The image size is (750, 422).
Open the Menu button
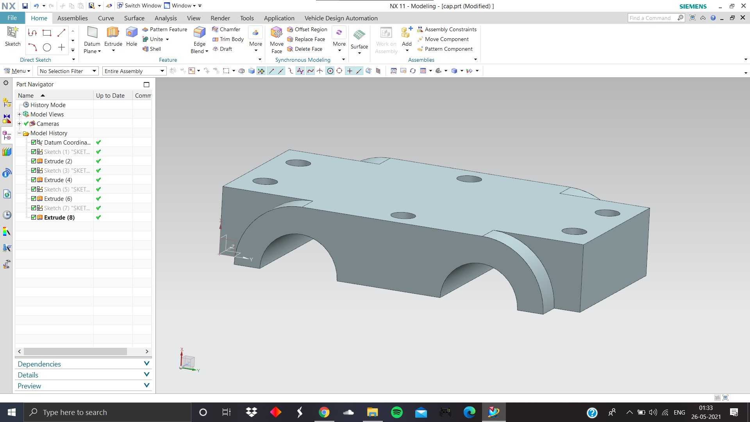(17, 71)
